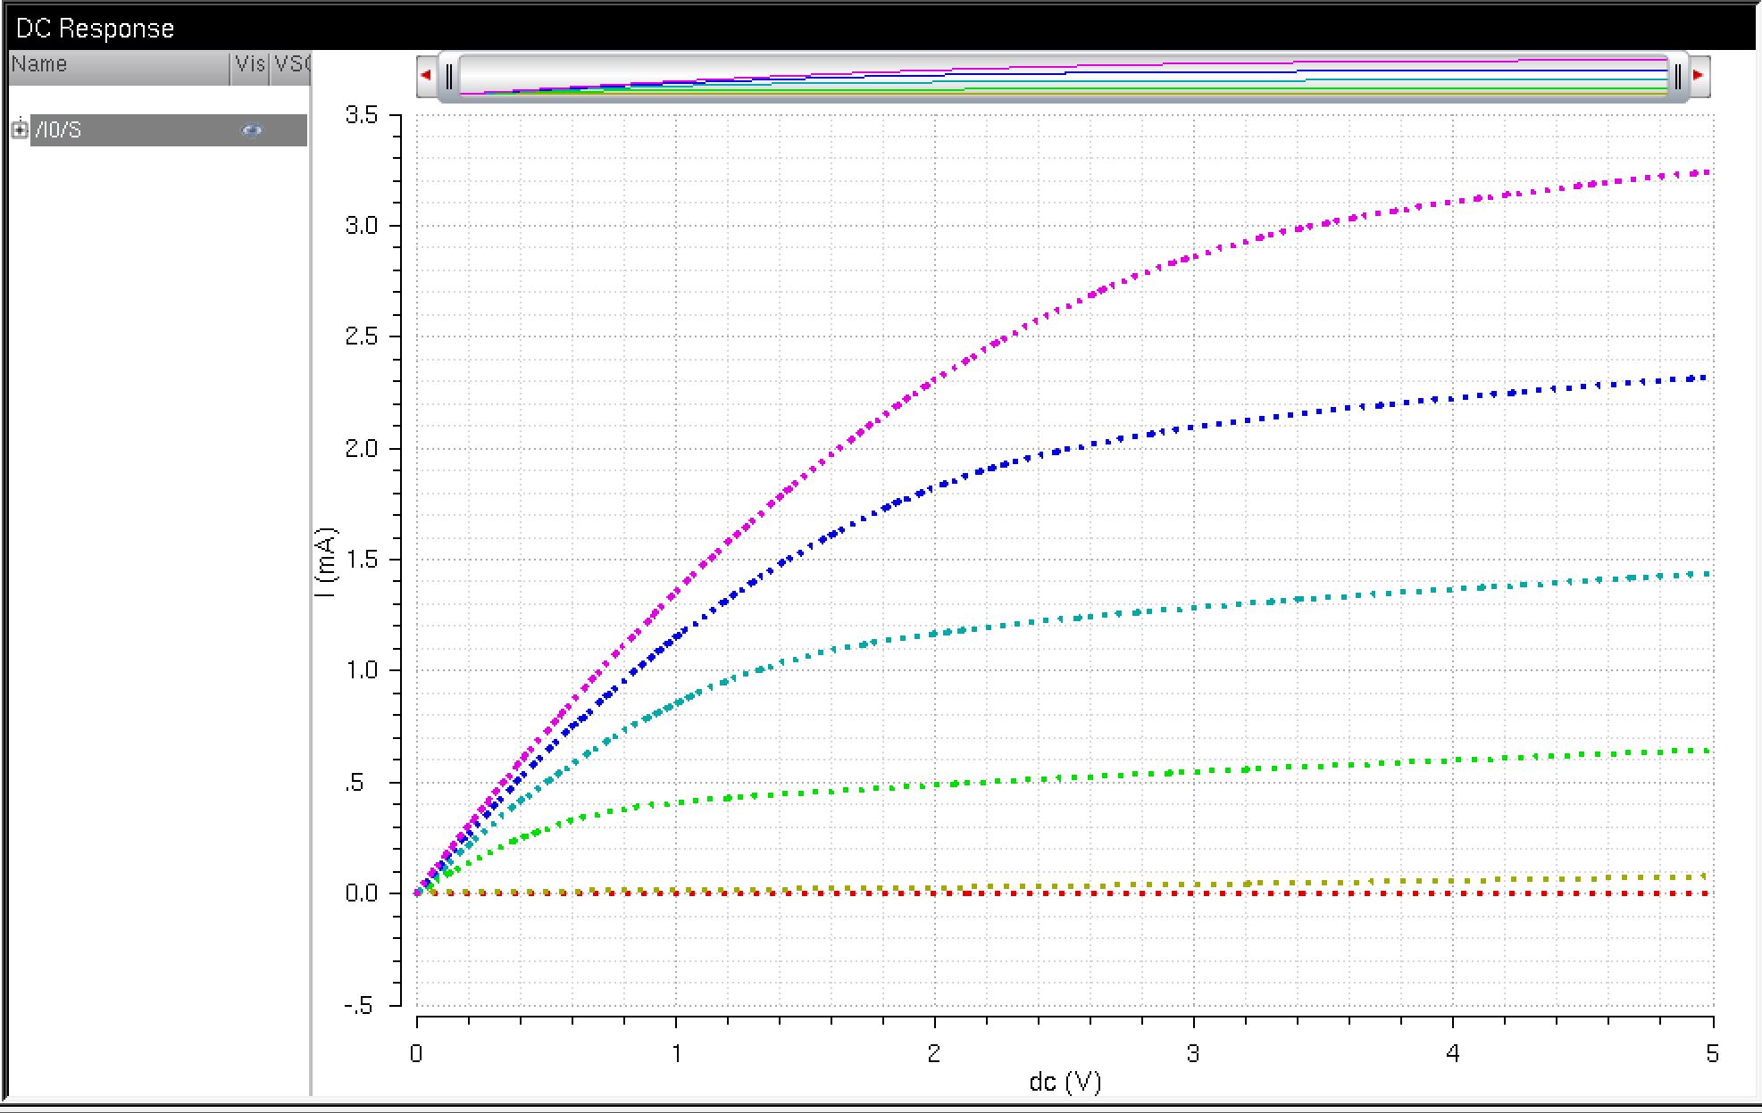
Task: Click the 2.0 y-axis tick label
Action: coord(361,448)
